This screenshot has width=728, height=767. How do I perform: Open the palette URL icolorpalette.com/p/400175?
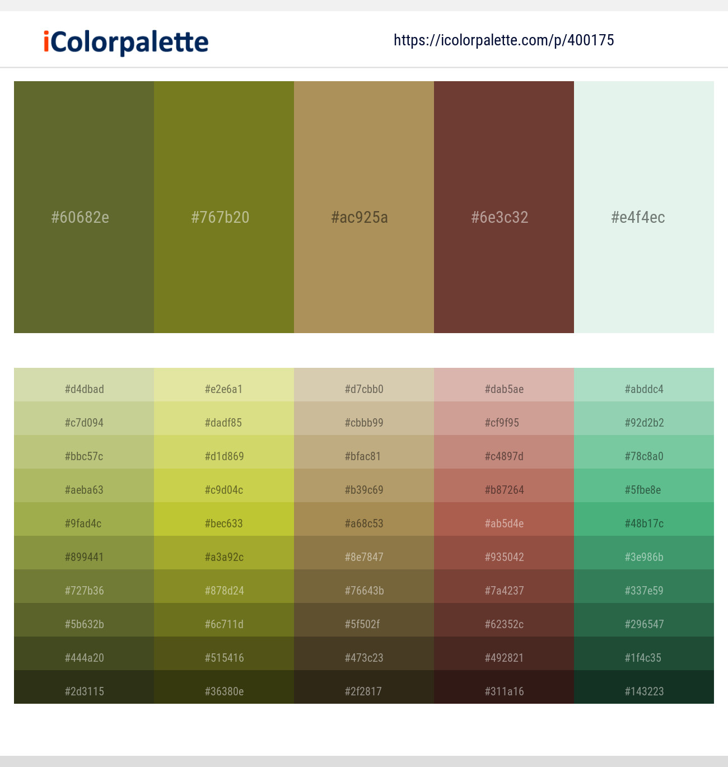point(502,40)
